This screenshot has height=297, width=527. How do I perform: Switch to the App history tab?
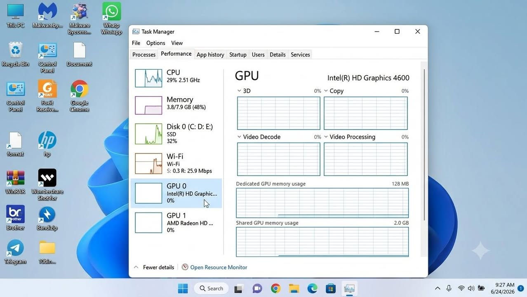[210, 54]
